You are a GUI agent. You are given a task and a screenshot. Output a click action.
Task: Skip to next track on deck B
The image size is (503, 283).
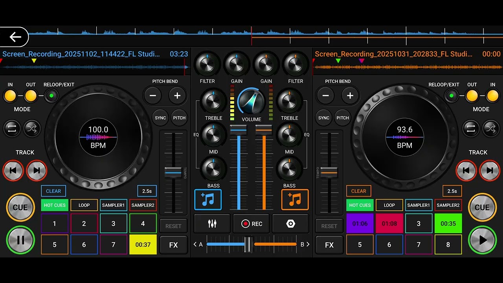[x=490, y=171]
